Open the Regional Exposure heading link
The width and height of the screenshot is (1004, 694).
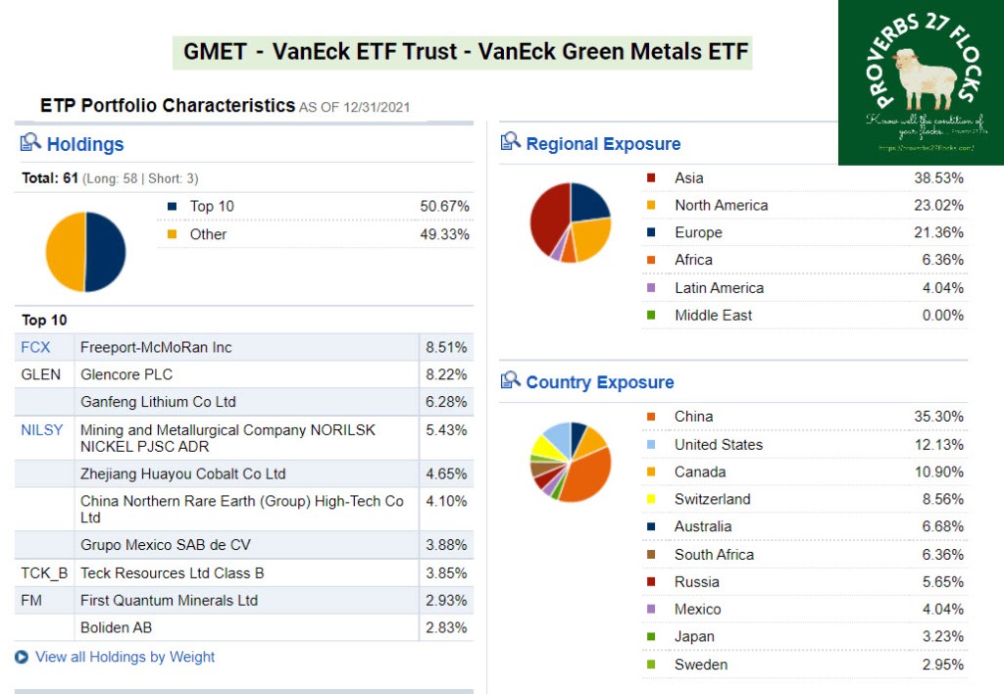pyautogui.click(x=603, y=144)
